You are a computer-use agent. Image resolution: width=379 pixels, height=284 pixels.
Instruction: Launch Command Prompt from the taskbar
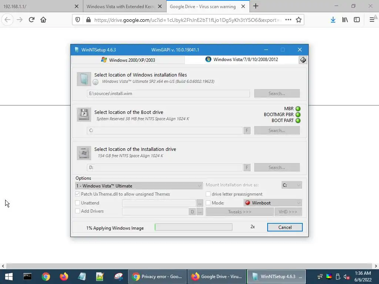(27, 277)
